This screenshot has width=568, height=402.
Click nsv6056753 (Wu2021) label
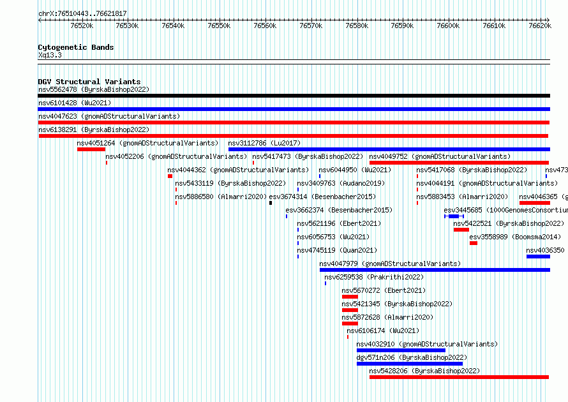[x=333, y=237]
